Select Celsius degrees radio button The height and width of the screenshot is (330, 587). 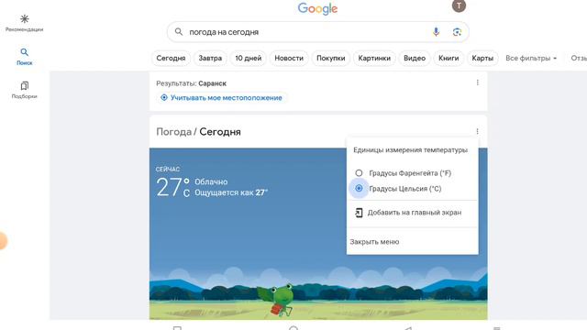(x=359, y=188)
